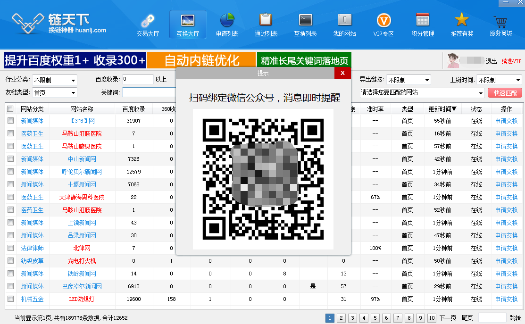Open the 交易大厅 toolbar icon
525x324 pixels.
pos(148,25)
